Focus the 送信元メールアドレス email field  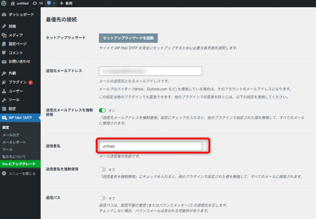tap(150, 71)
